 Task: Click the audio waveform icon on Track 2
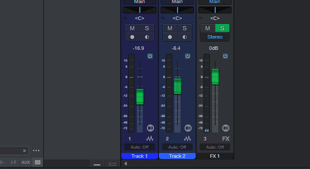pos(187,139)
